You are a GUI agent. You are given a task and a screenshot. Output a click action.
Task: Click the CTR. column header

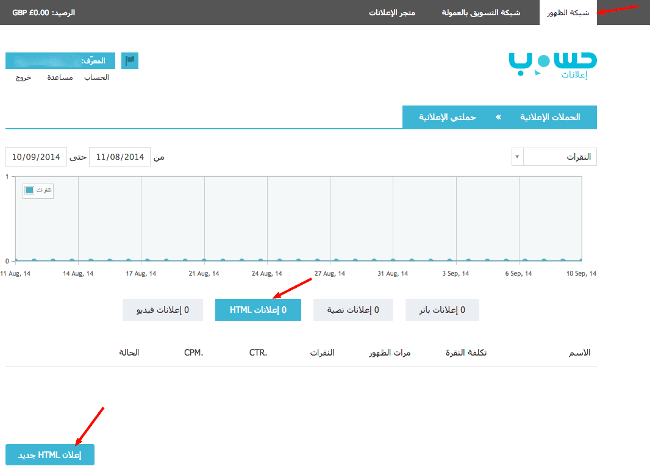259,353
